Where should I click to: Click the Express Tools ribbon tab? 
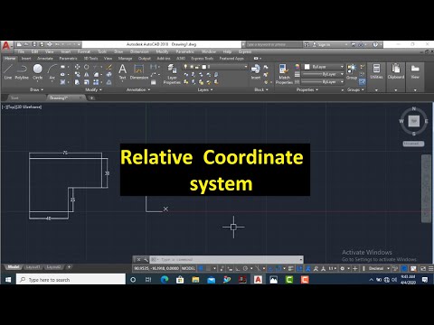click(x=203, y=59)
